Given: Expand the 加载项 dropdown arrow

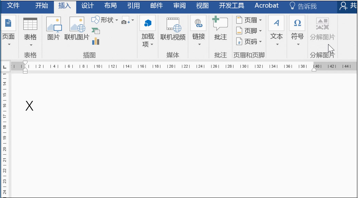Looking at the screenshot, I should [152, 44].
